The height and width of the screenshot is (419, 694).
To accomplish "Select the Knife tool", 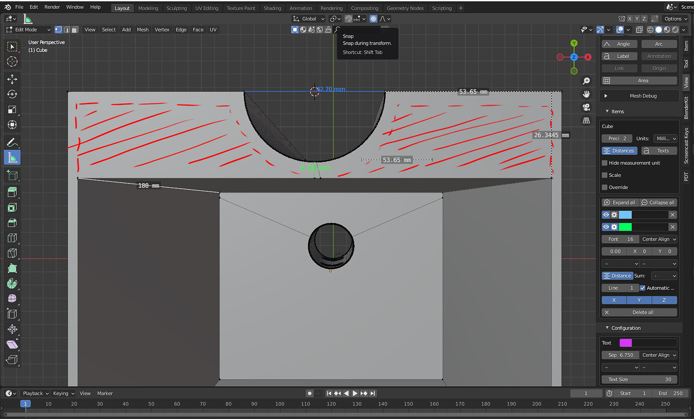I will click(11, 253).
